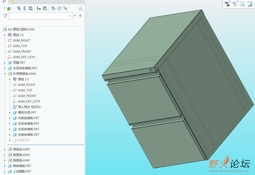Click the 水泥块安装板.PRT part icon
This screenshot has height=175, width=255.
tap(10, 68)
